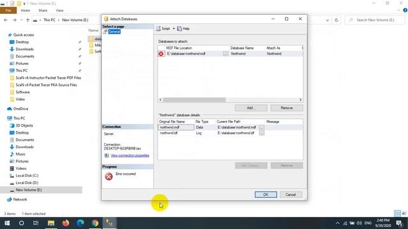Open 3D Objects under This PC

(x=24, y=125)
